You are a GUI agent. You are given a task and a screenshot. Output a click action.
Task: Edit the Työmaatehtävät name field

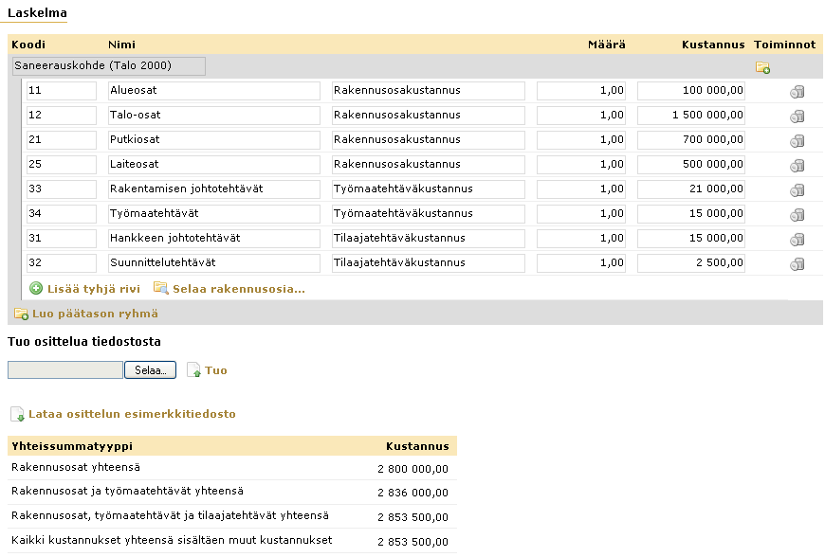point(213,214)
